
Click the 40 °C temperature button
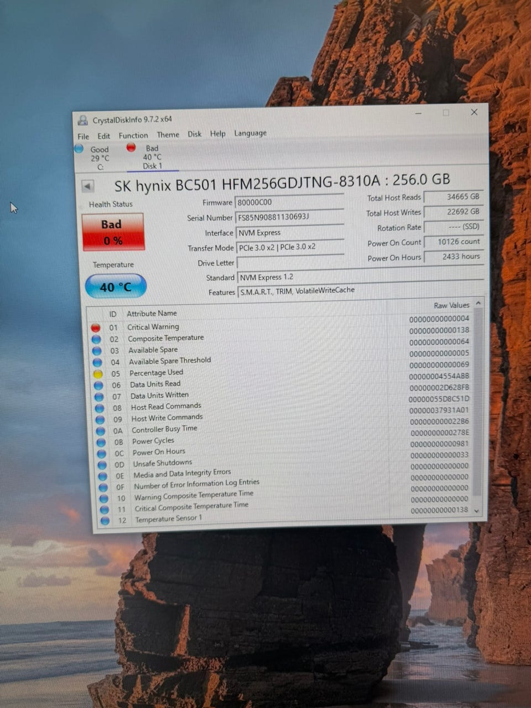click(116, 287)
